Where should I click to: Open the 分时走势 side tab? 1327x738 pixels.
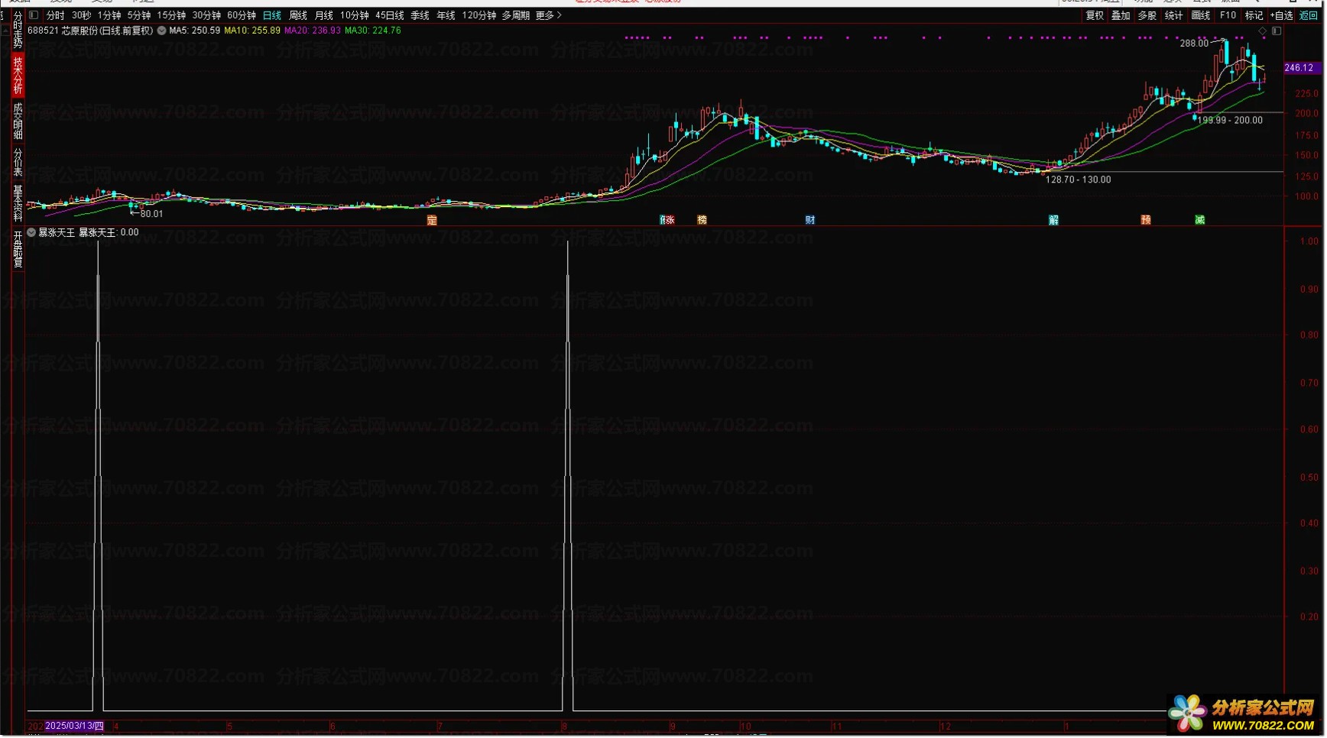pos(18,31)
